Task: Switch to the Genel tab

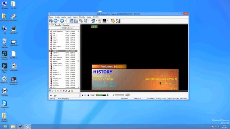Action: [x=51, y=25]
